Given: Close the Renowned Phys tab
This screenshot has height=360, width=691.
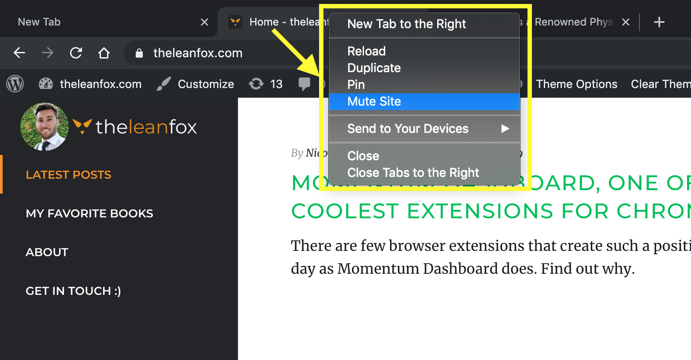Looking at the screenshot, I should click(x=625, y=22).
